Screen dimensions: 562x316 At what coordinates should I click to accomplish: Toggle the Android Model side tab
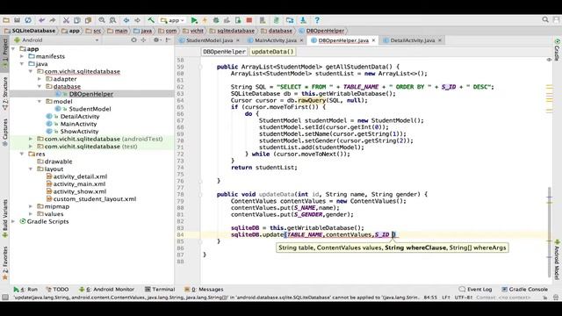coord(557,260)
